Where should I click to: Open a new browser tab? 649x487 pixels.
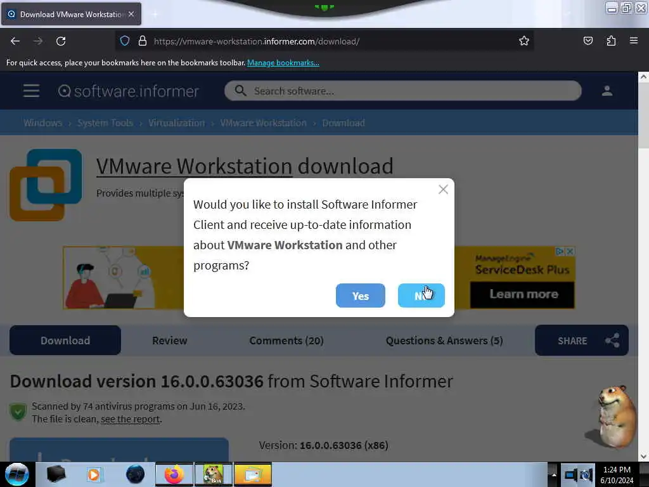(x=155, y=15)
